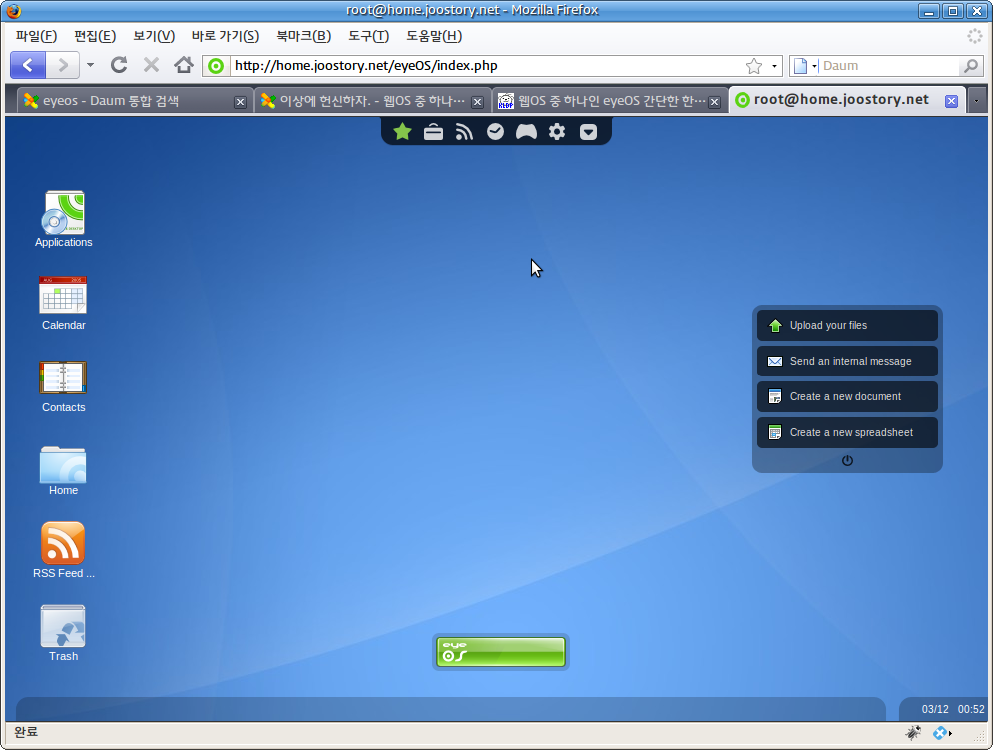Open the gamepad games icon in dock
The width and height of the screenshot is (993, 750).
point(526,131)
